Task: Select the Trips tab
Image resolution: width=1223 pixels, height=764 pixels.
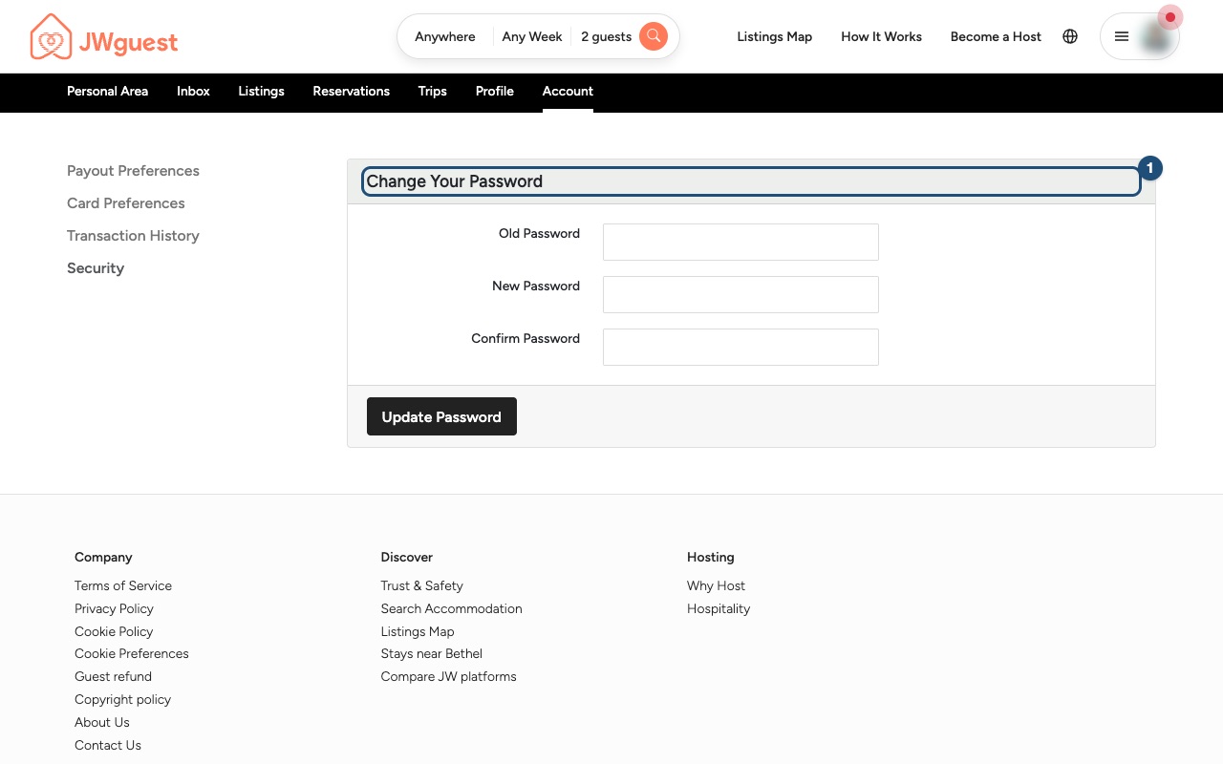Action: (433, 92)
